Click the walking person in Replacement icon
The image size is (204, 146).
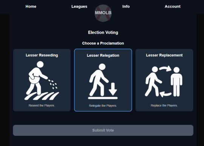[x=153, y=81]
